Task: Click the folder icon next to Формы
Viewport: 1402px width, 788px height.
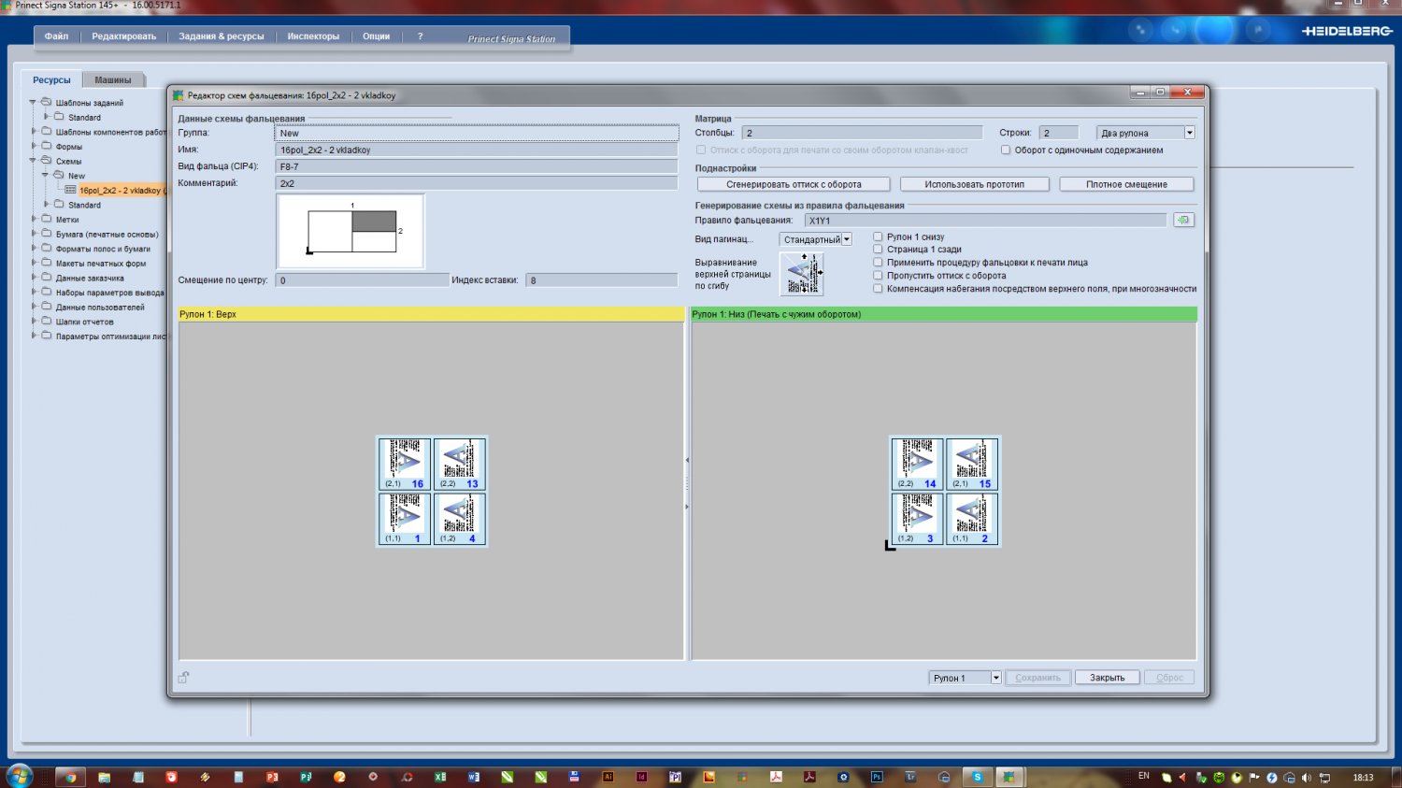Action: coord(47,147)
